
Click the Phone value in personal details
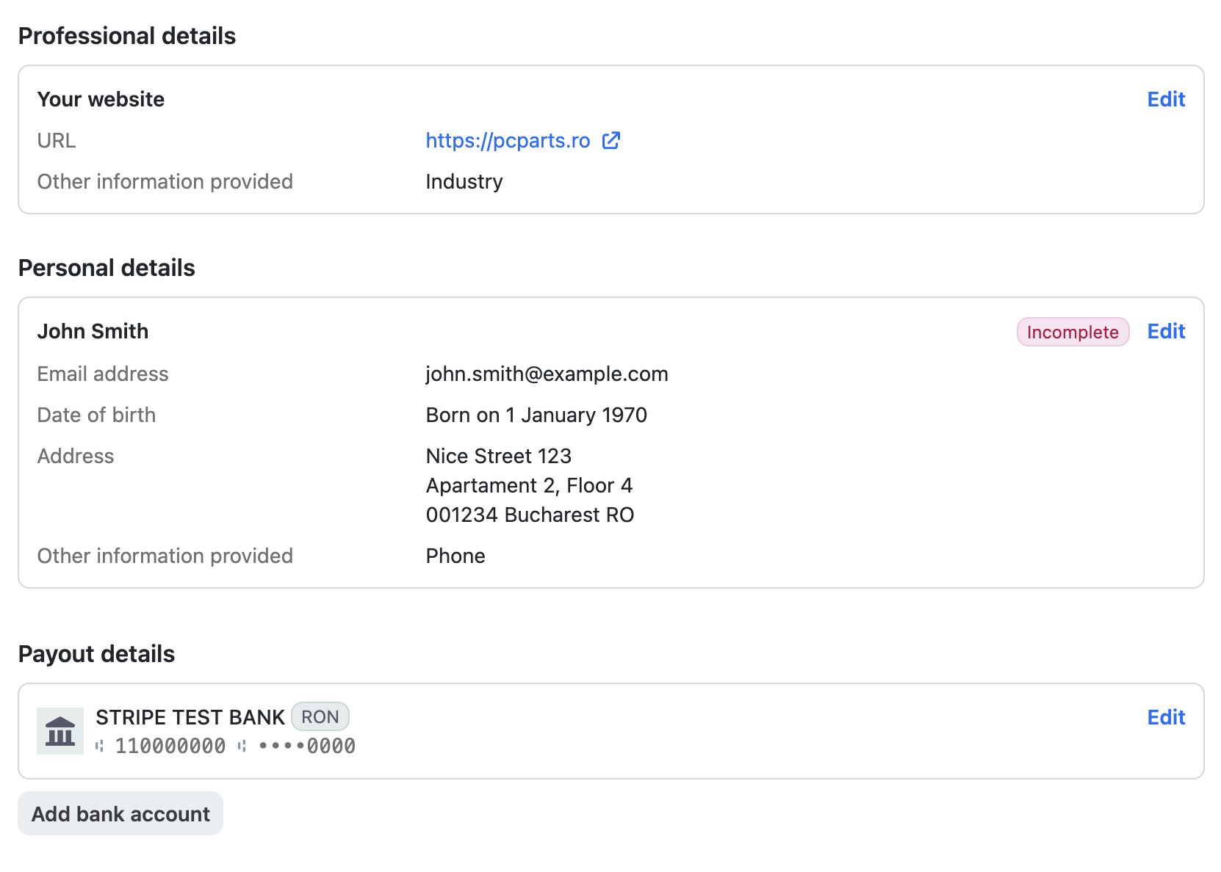click(x=455, y=556)
